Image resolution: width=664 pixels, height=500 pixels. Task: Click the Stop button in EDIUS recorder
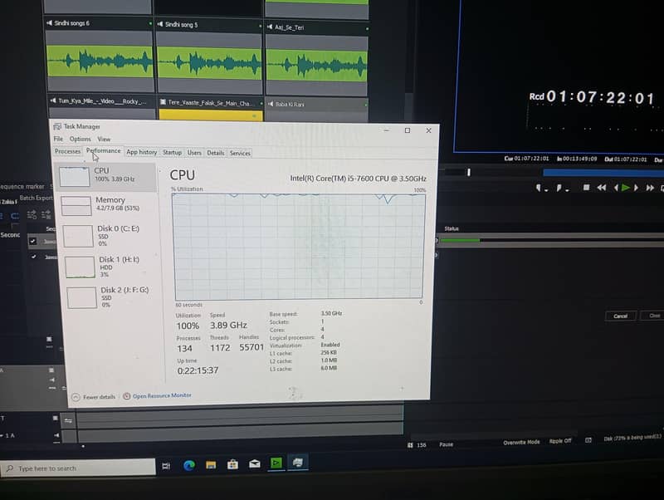click(x=586, y=187)
